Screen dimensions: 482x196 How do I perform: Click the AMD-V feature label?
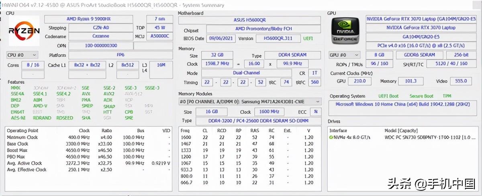pyautogui.click(x=40, y=106)
